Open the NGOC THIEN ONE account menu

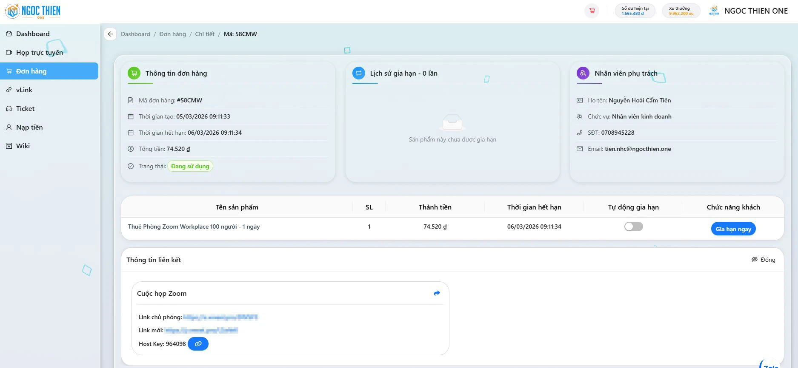pos(749,11)
